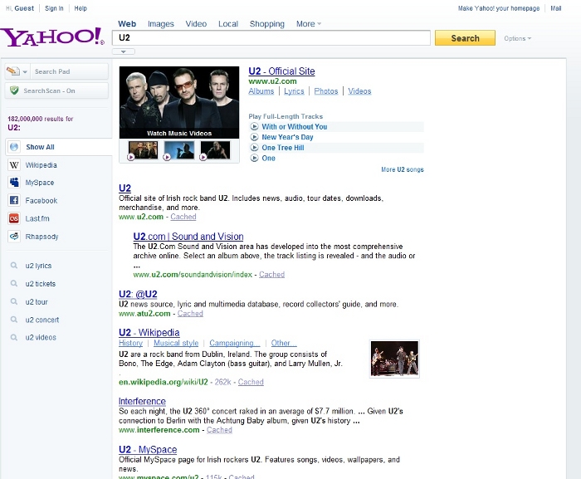Open Cached link for www.atu2.com
This screenshot has width=581, height=479.
(x=190, y=313)
